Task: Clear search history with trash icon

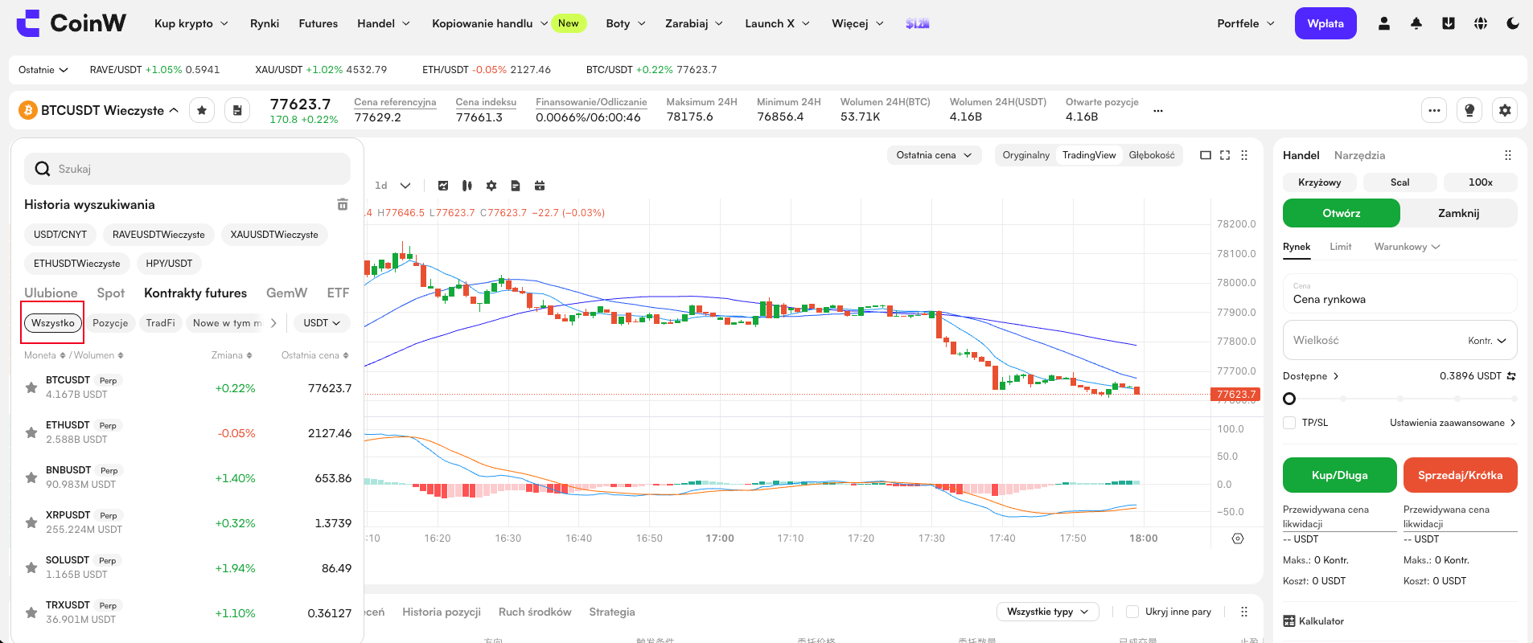Action: (x=343, y=204)
